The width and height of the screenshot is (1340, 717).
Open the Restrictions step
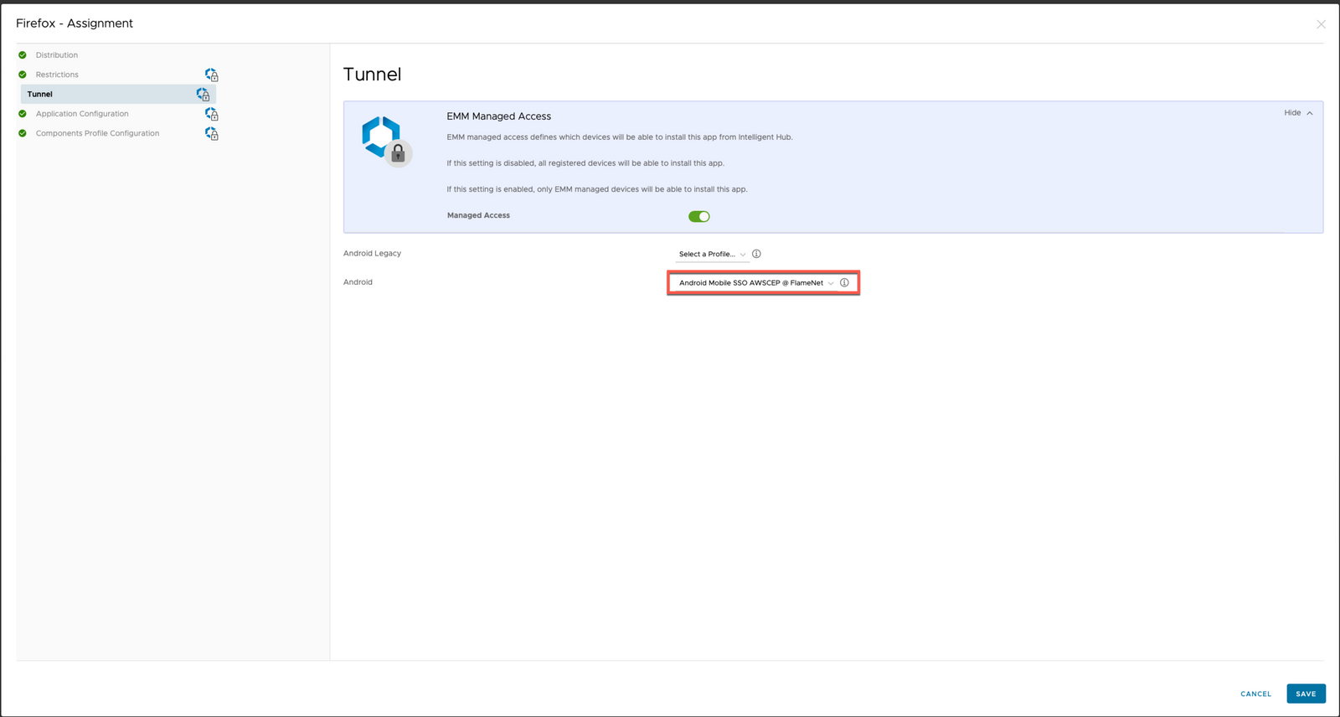tap(57, 75)
